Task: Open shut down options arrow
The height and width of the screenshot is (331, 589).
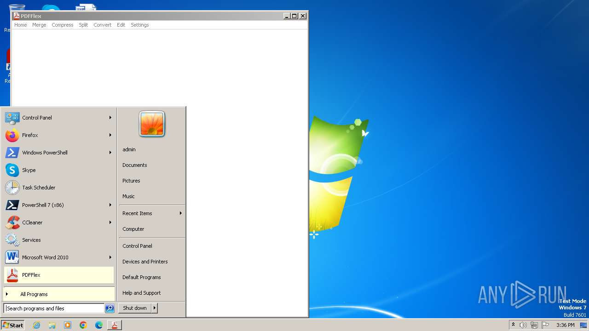Action: pyautogui.click(x=155, y=308)
